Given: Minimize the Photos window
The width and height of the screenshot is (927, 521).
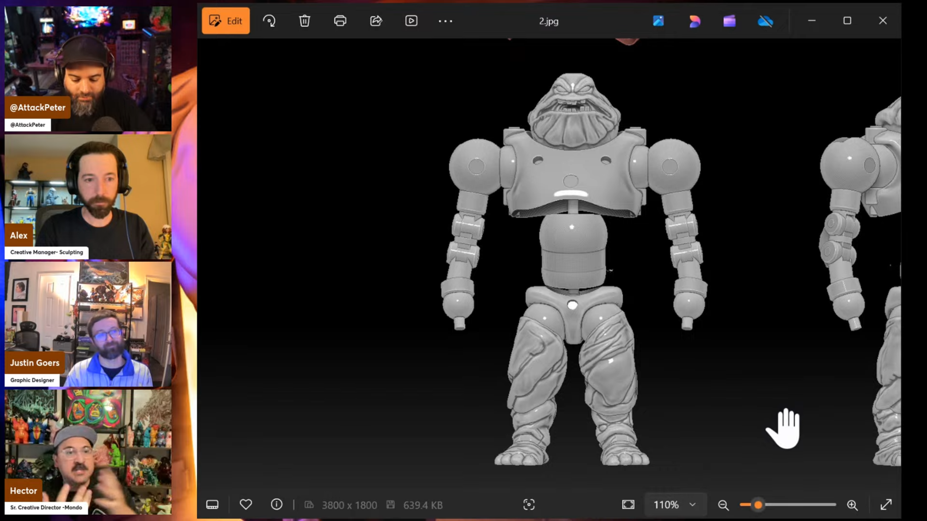Looking at the screenshot, I should (812, 21).
